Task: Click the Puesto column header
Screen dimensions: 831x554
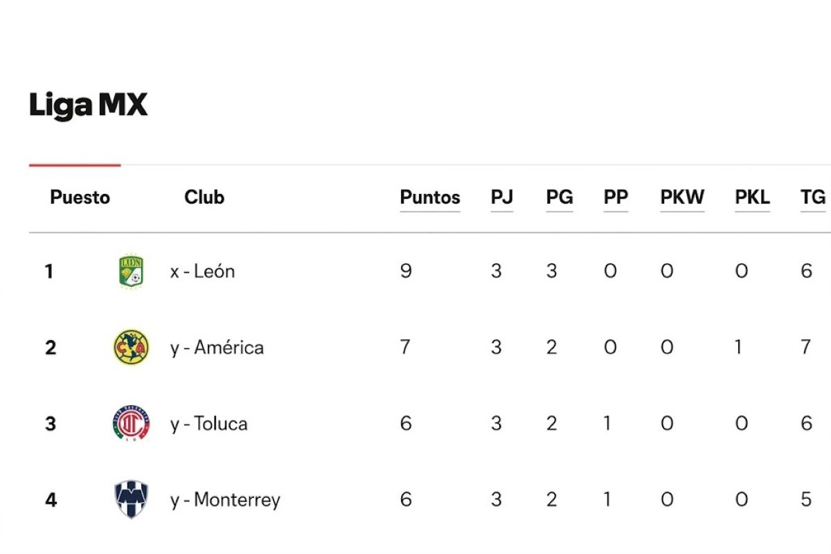Action: (x=80, y=197)
